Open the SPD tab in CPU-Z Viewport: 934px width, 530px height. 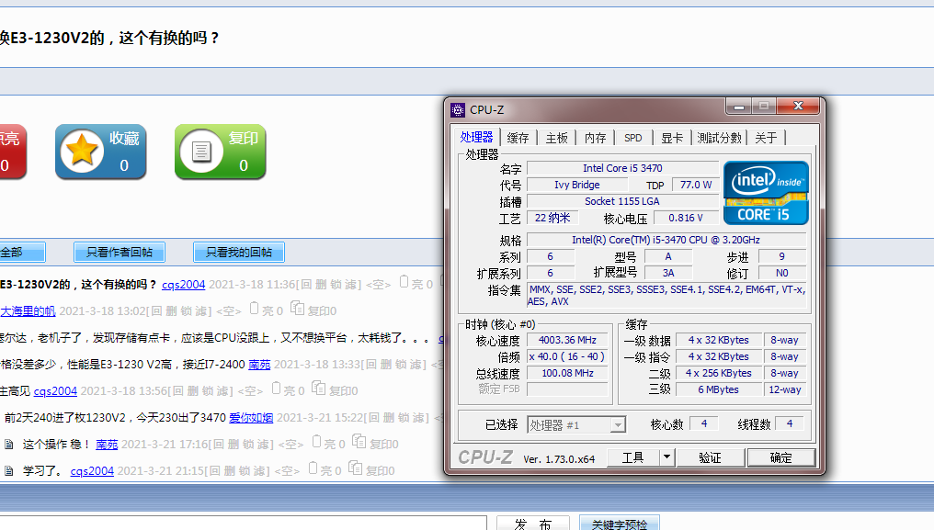tap(633, 138)
